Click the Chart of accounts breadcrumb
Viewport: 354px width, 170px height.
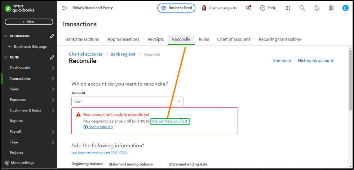pyautogui.click(x=85, y=54)
